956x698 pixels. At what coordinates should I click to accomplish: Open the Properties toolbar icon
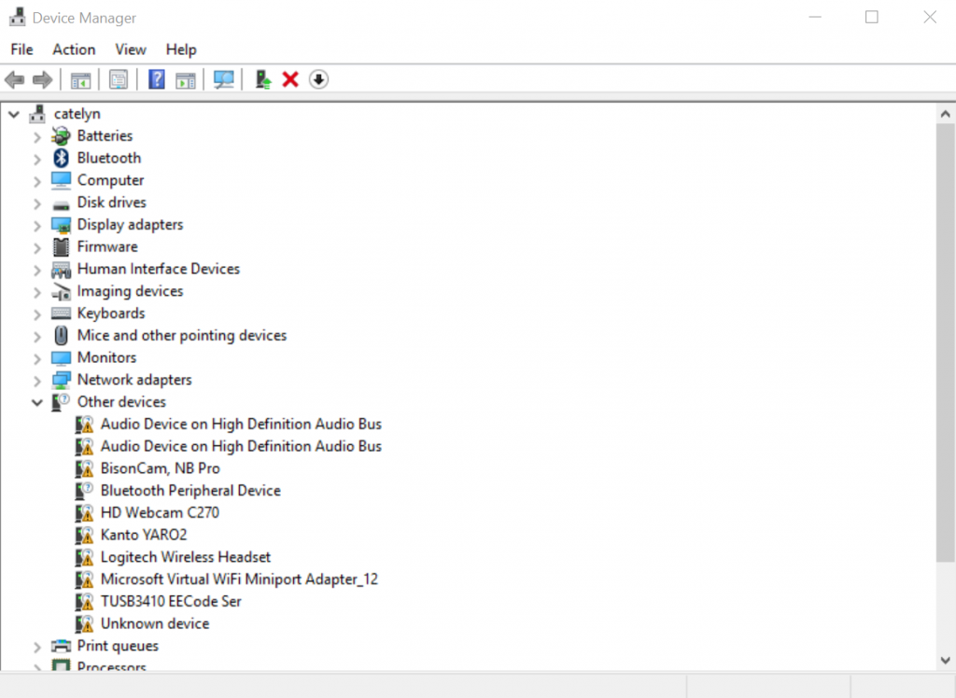pyautogui.click(x=119, y=79)
